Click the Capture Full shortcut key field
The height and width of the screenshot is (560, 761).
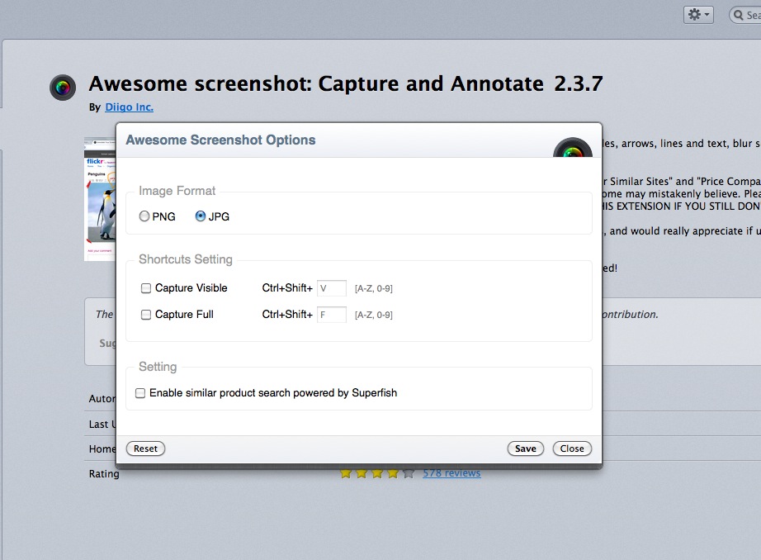(332, 314)
